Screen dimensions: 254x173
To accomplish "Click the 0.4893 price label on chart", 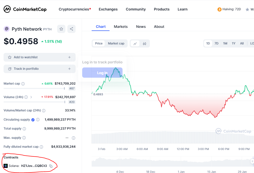I will tap(98, 94).
